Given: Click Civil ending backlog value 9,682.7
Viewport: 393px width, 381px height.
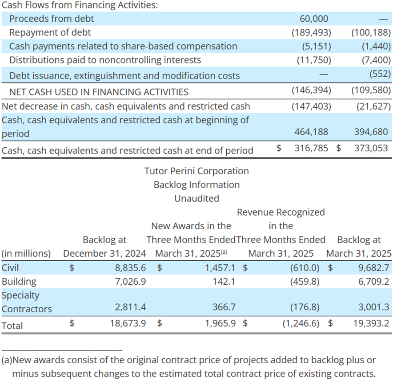Looking at the screenshot, I should [373, 268].
